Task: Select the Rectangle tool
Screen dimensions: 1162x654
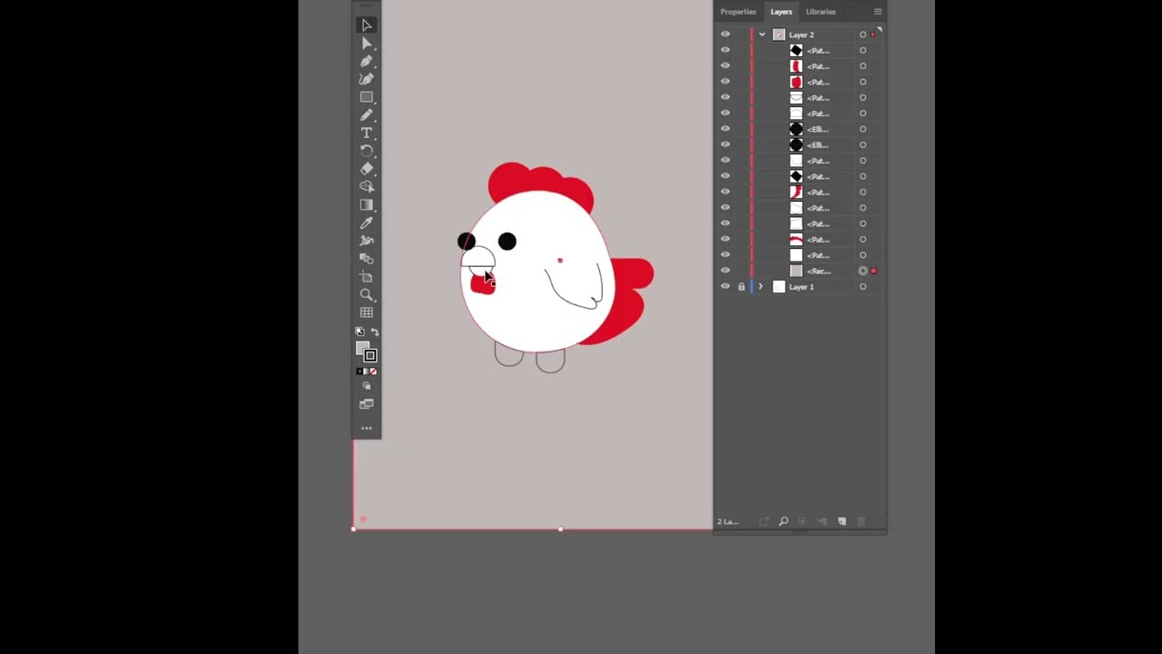Action: tap(367, 97)
